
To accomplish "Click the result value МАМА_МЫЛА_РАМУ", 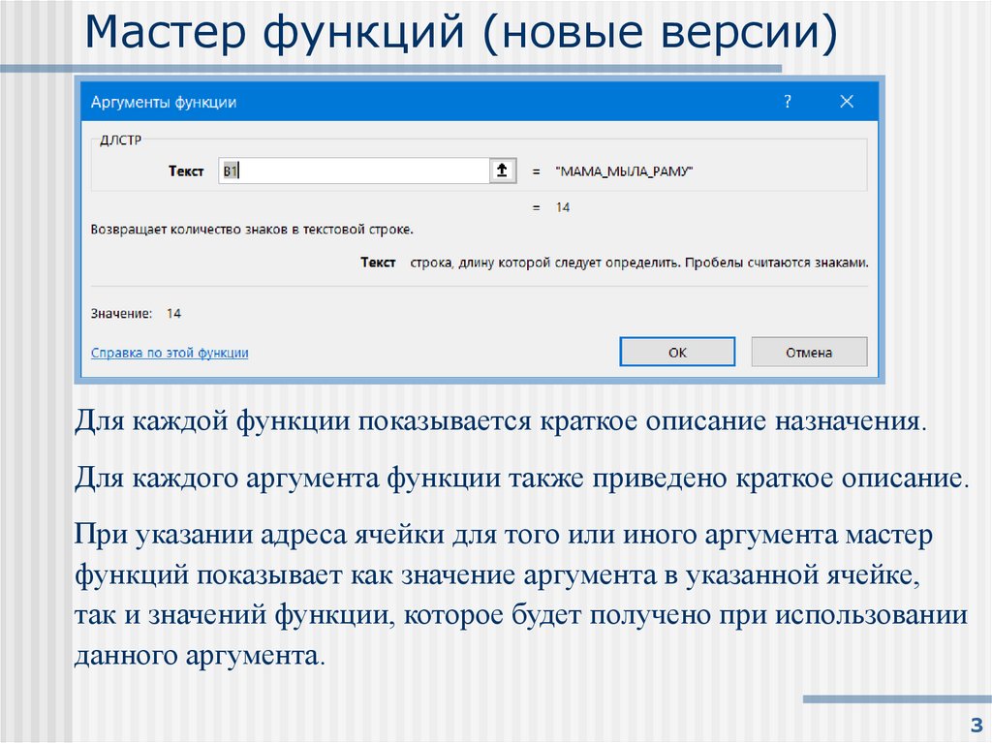I will (x=624, y=169).
